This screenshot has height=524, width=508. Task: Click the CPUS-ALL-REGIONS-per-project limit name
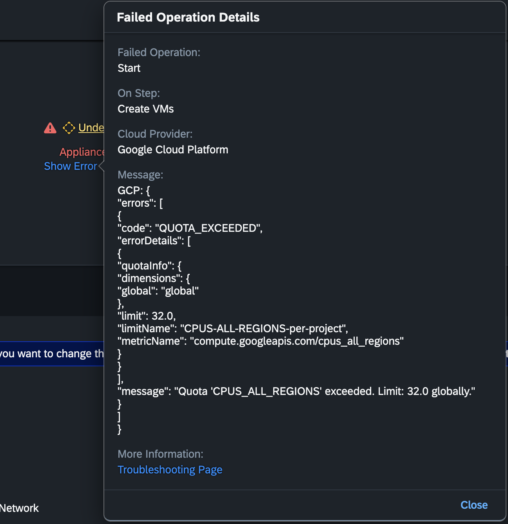233,328
